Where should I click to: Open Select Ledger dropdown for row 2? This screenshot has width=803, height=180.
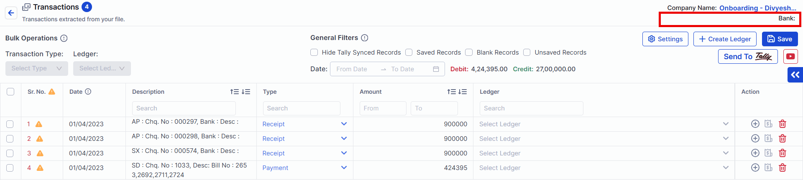[604, 139]
